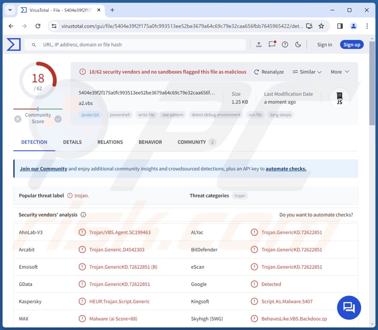The height and width of the screenshot is (330, 378).
Task: Click the security vendors info icon
Action: point(83,215)
